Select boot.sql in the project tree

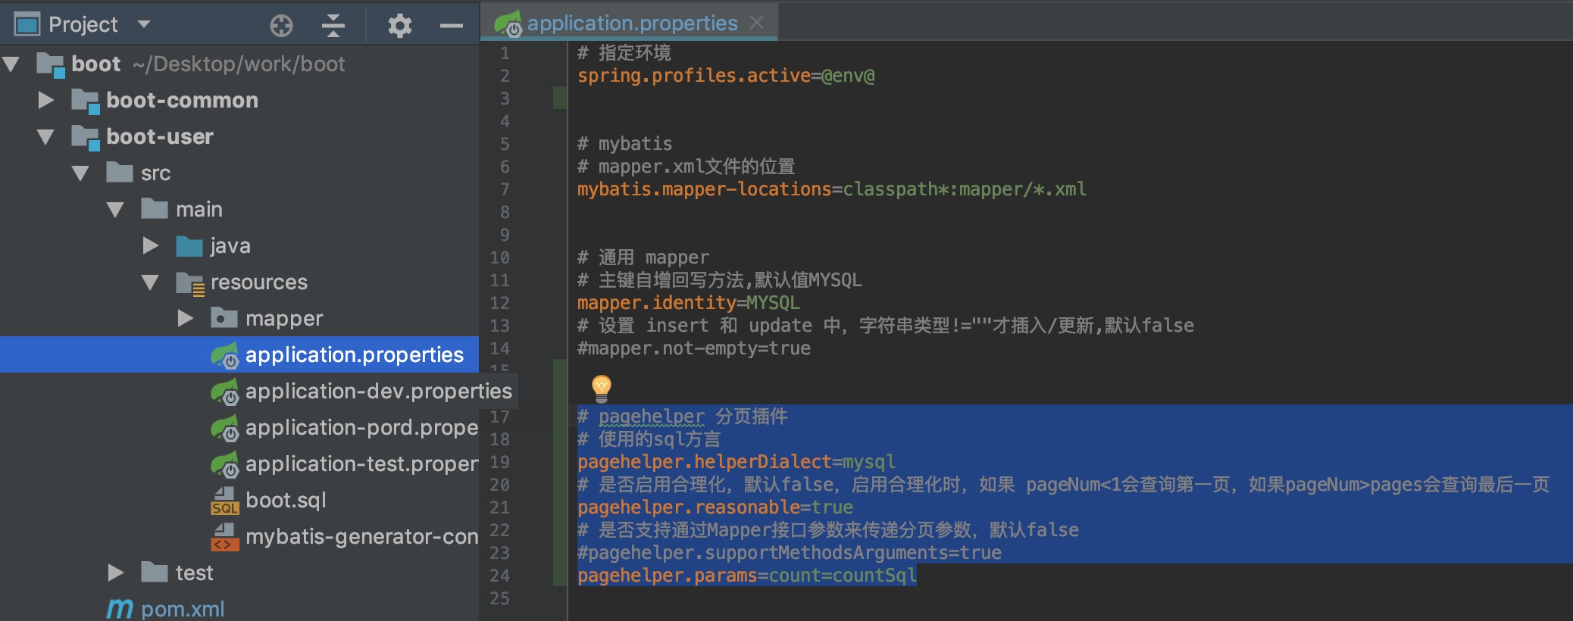[286, 500]
